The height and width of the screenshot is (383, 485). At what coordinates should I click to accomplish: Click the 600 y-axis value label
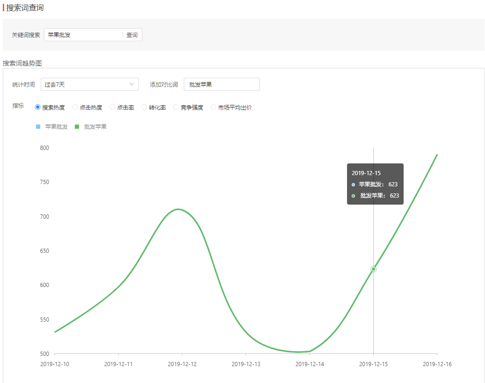(44, 285)
